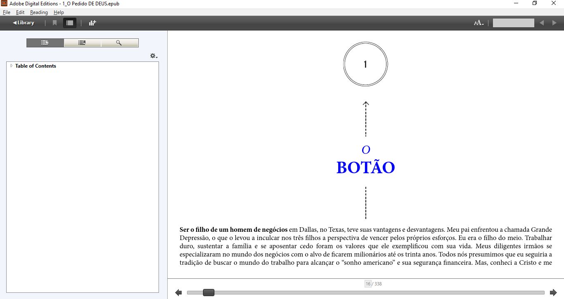
Task: Close the Adobe Digital Editions window
Action: pyautogui.click(x=554, y=3)
